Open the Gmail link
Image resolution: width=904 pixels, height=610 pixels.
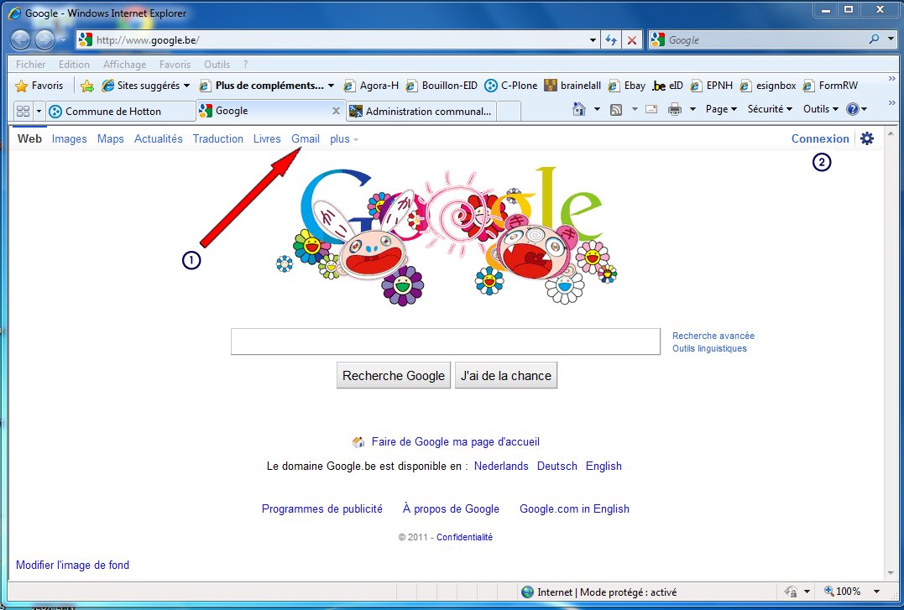coord(305,139)
